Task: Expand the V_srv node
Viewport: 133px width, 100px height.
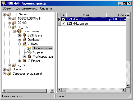Action: tap(9, 65)
